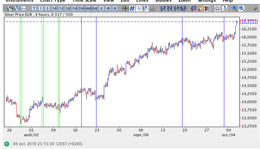This screenshot has height=150, width=260.
Task: Click the green connection status indicator
Action: pyautogui.click(x=7, y=144)
